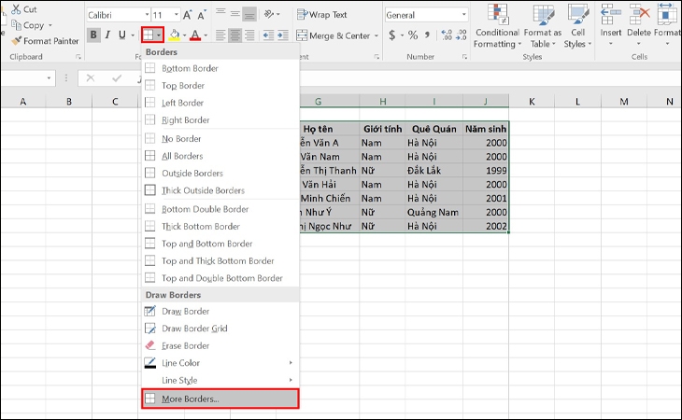The height and width of the screenshot is (420, 682).
Task: Open Number group dialog launcher
Action: coord(464,57)
